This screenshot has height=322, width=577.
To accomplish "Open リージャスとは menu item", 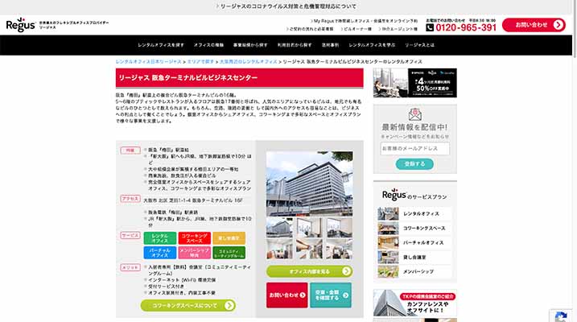I will coord(419,45).
